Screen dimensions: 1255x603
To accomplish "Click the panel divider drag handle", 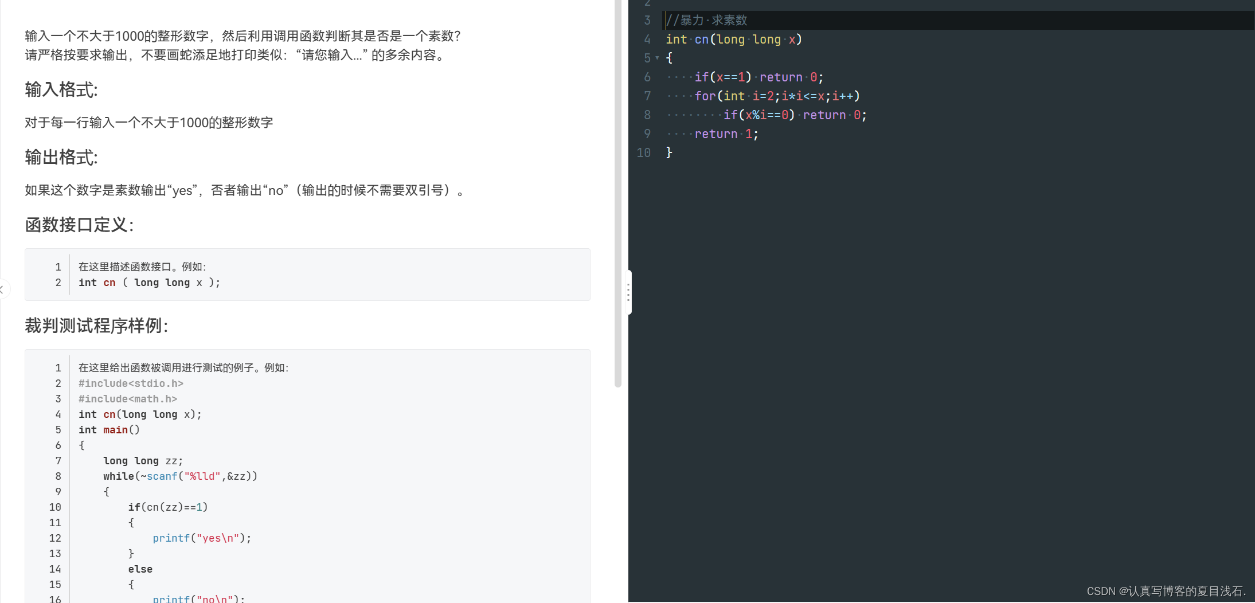I will [628, 292].
